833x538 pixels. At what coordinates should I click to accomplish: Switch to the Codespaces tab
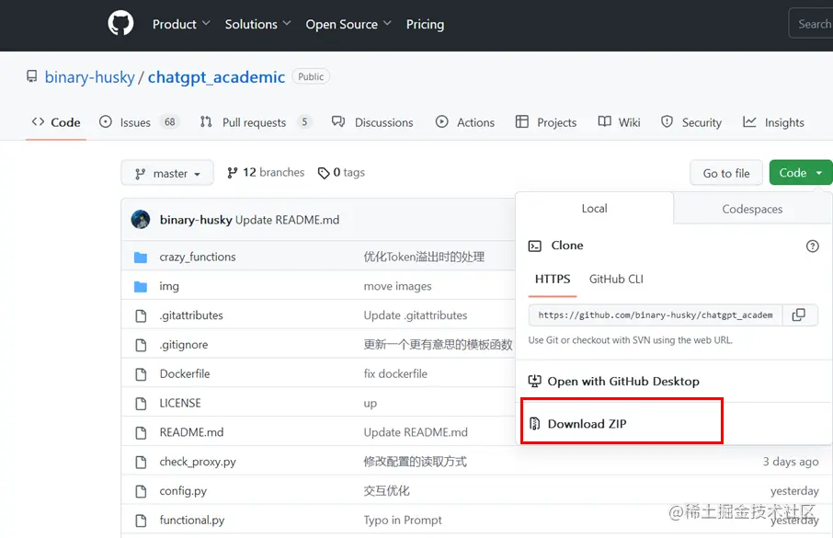(x=752, y=209)
